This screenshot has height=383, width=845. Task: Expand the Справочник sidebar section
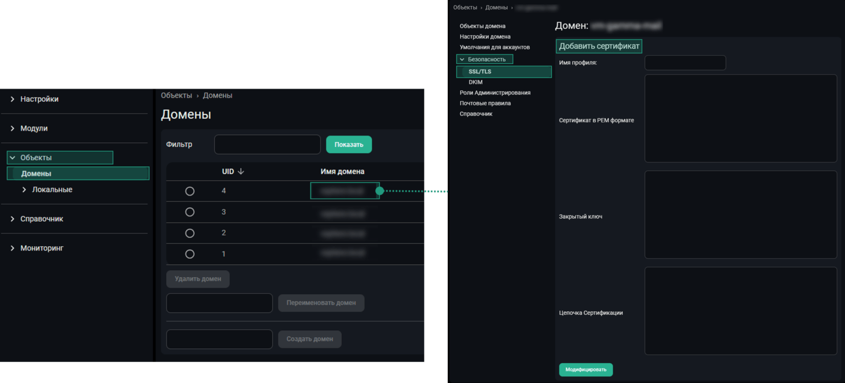[x=12, y=219]
